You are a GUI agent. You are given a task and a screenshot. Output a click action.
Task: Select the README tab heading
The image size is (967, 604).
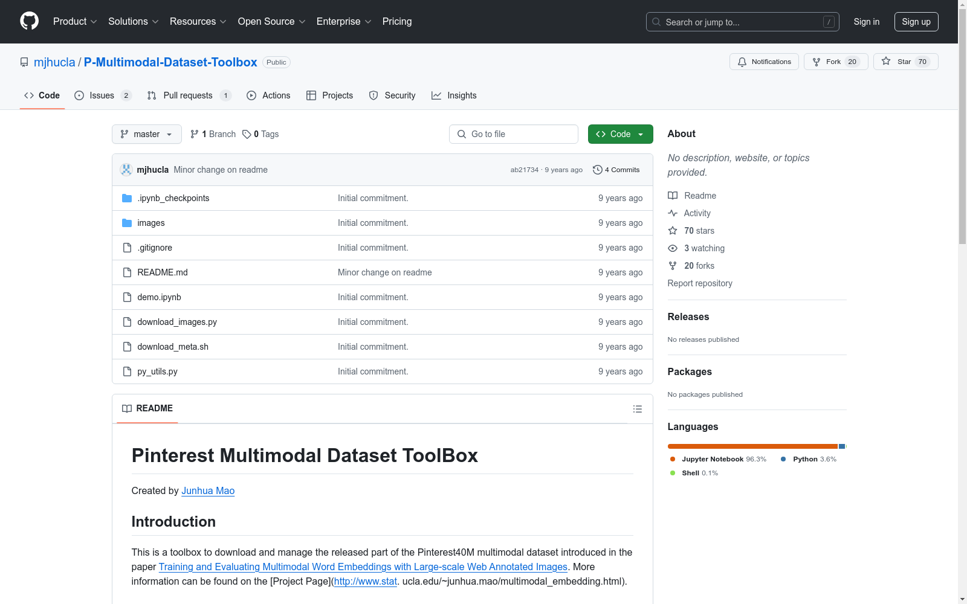click(x=147, y=408)
